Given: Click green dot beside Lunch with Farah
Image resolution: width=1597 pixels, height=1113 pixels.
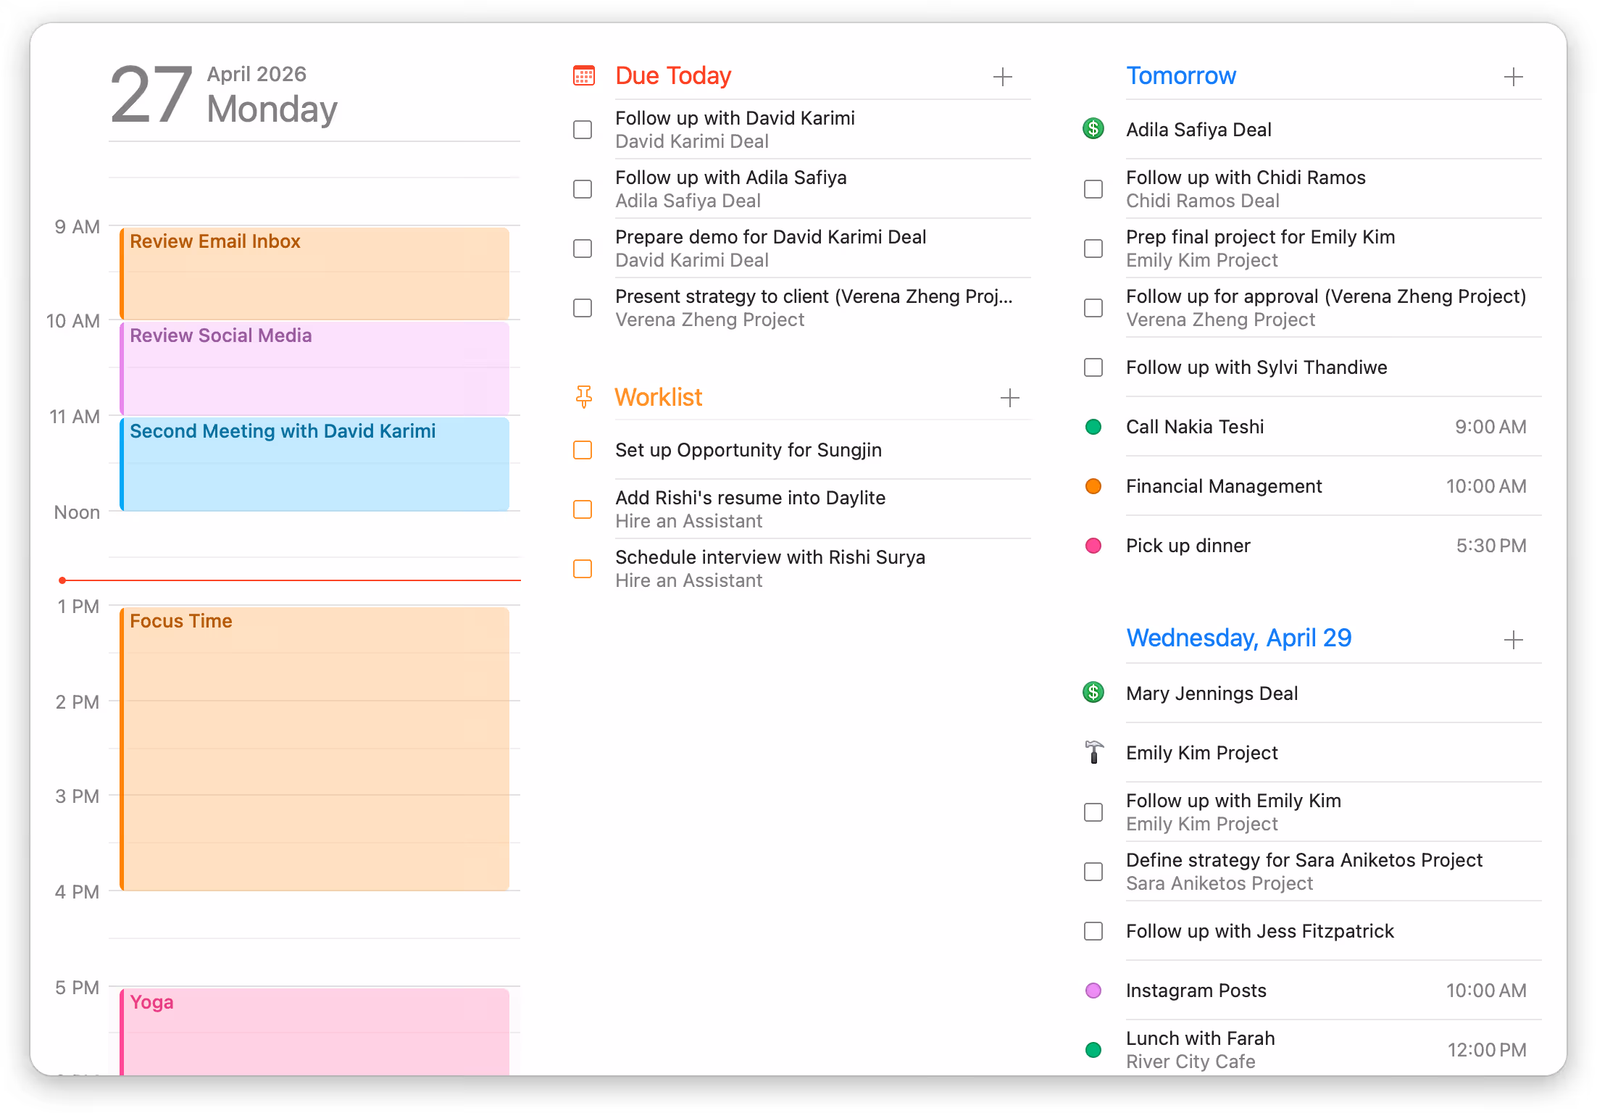Looking at the screenshot, I should pos(1093,1050).
